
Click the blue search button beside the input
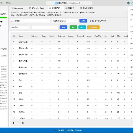click(x=63, y=27)
